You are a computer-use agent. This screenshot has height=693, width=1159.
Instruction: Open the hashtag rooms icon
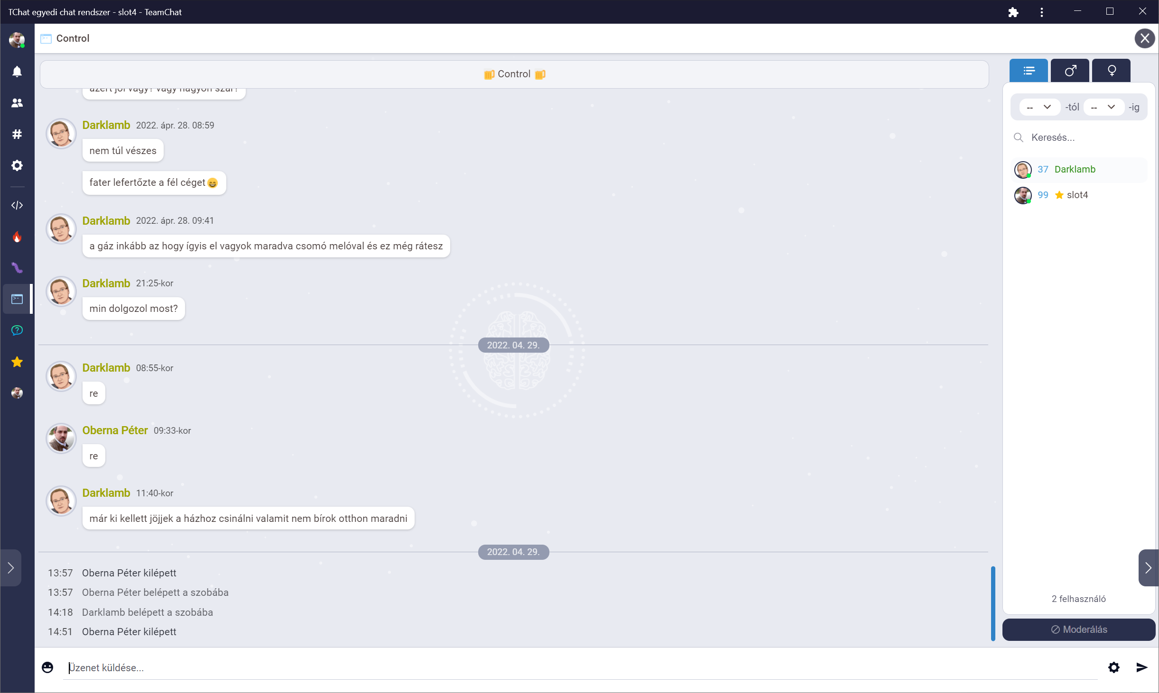tap(17, 134)
